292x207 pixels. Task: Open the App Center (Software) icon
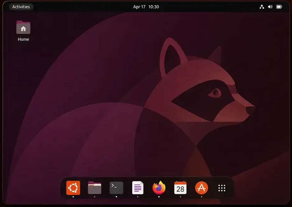[202, 188]
